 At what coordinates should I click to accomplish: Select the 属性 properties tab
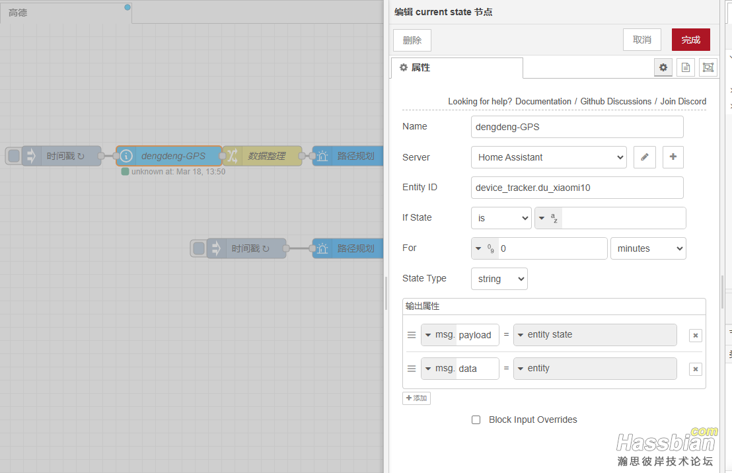(x=457, y=67)
